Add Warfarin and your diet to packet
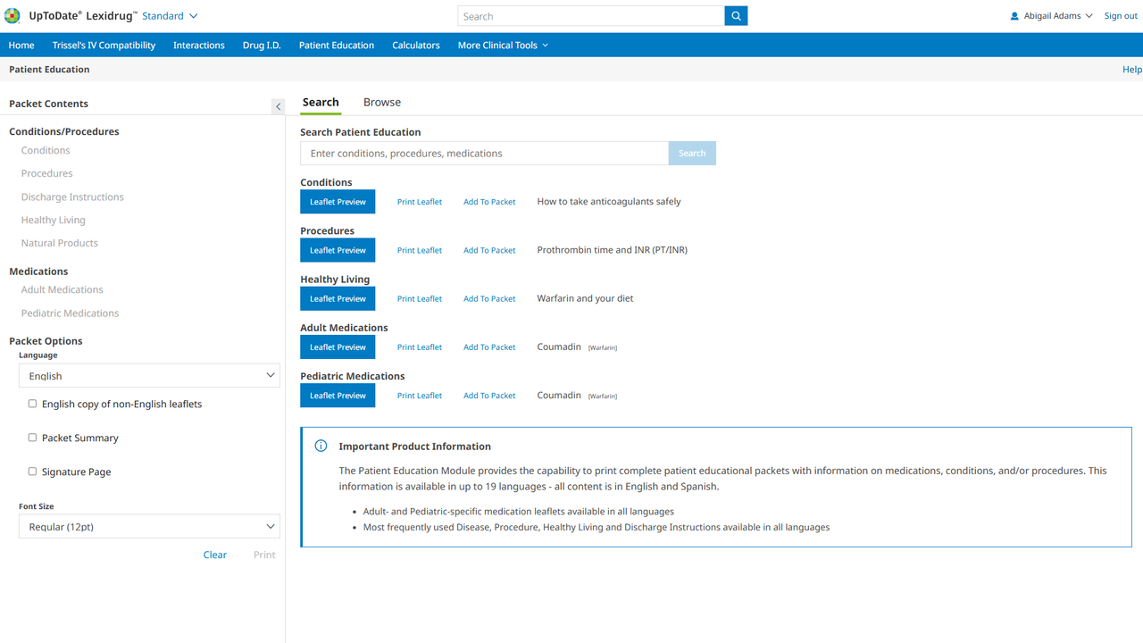 click(x=489, y=299)
